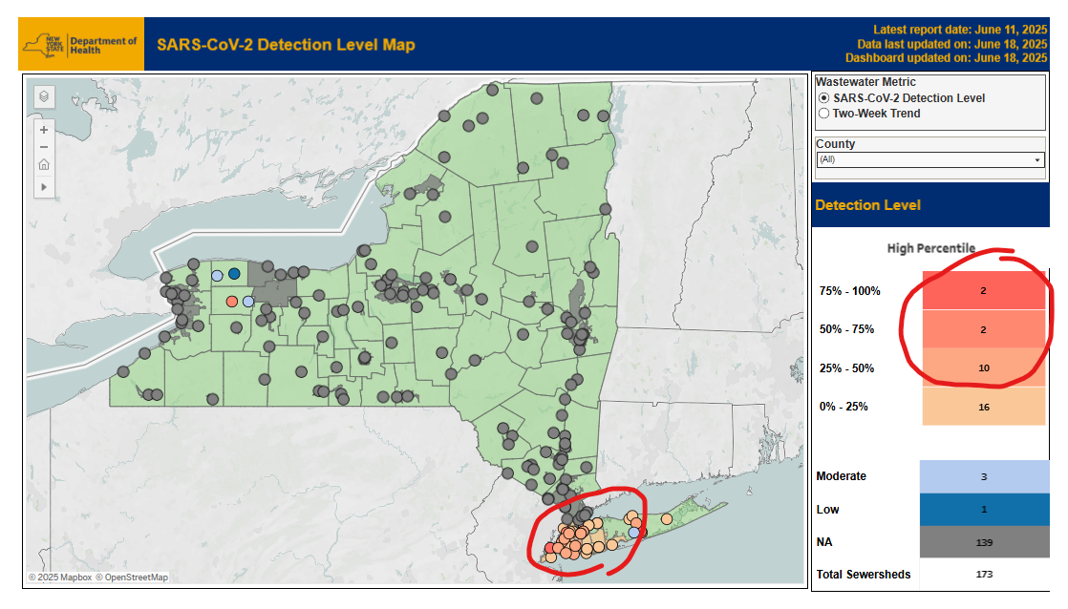Viewport: 1068px width, 609px height.
Task: Click the SARS-CoV-2 Detection Level Map title
Action: pos(286,45)
